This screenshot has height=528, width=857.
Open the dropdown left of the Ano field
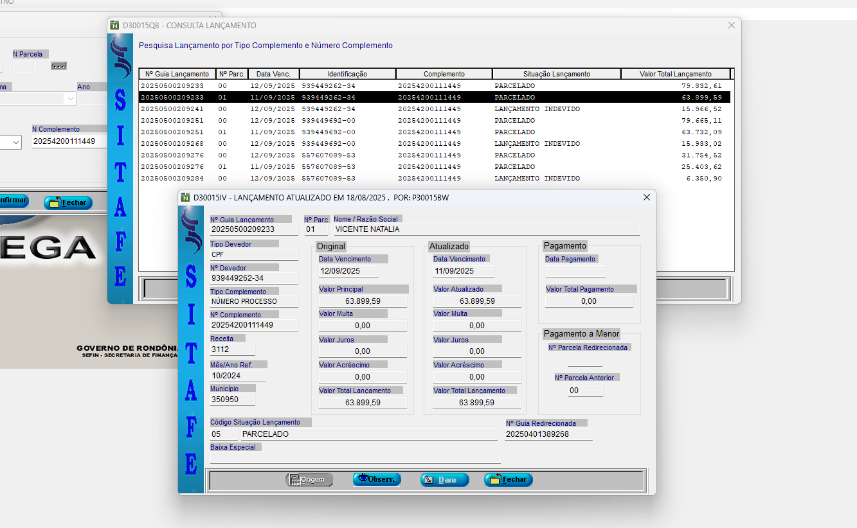click(x=69, y=99)
